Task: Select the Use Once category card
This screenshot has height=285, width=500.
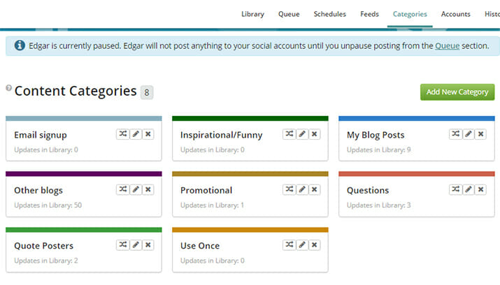Action: (x=250, y=250)
